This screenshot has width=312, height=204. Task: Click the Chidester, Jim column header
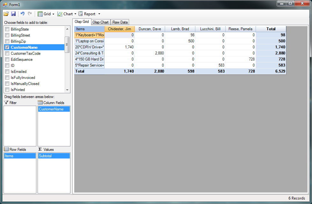coord(120,29)
